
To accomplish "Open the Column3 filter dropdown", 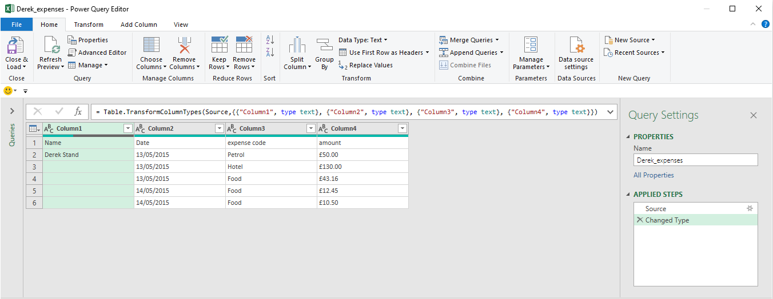I will (311, 129).
